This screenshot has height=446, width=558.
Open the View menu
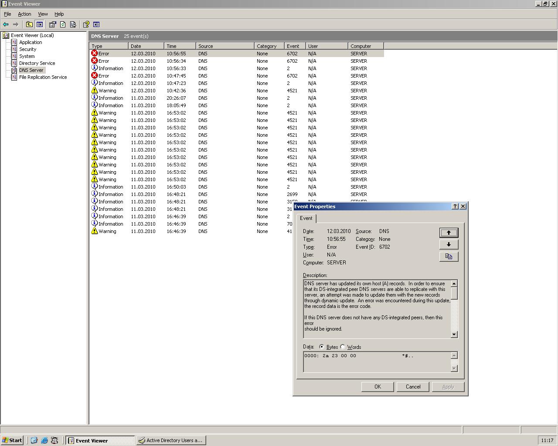point(43,14)
